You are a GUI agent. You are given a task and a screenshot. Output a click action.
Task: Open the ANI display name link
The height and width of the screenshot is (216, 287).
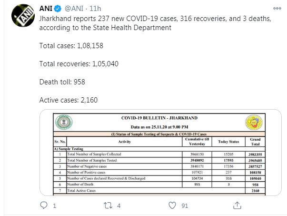tap(46, 9)
